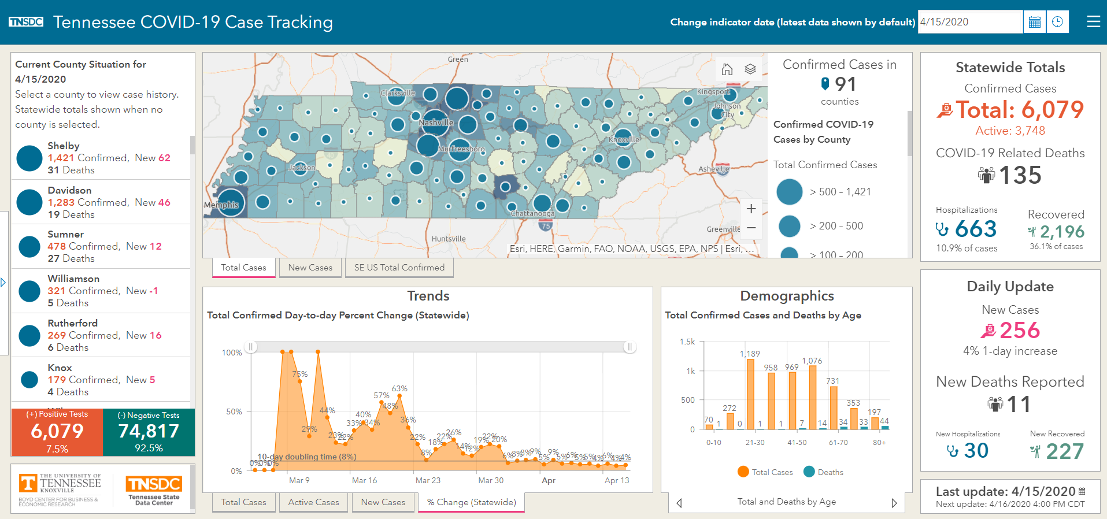This screenshot has width=1107, height=519.
Task: Open the hamburger menu in header
Action: 1093,22
